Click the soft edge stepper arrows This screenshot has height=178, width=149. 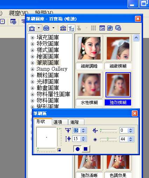click(131, 139)
